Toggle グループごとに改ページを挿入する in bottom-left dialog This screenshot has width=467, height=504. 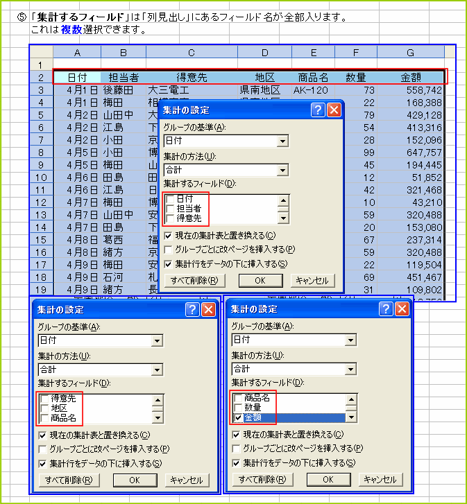tap(42, 449)
